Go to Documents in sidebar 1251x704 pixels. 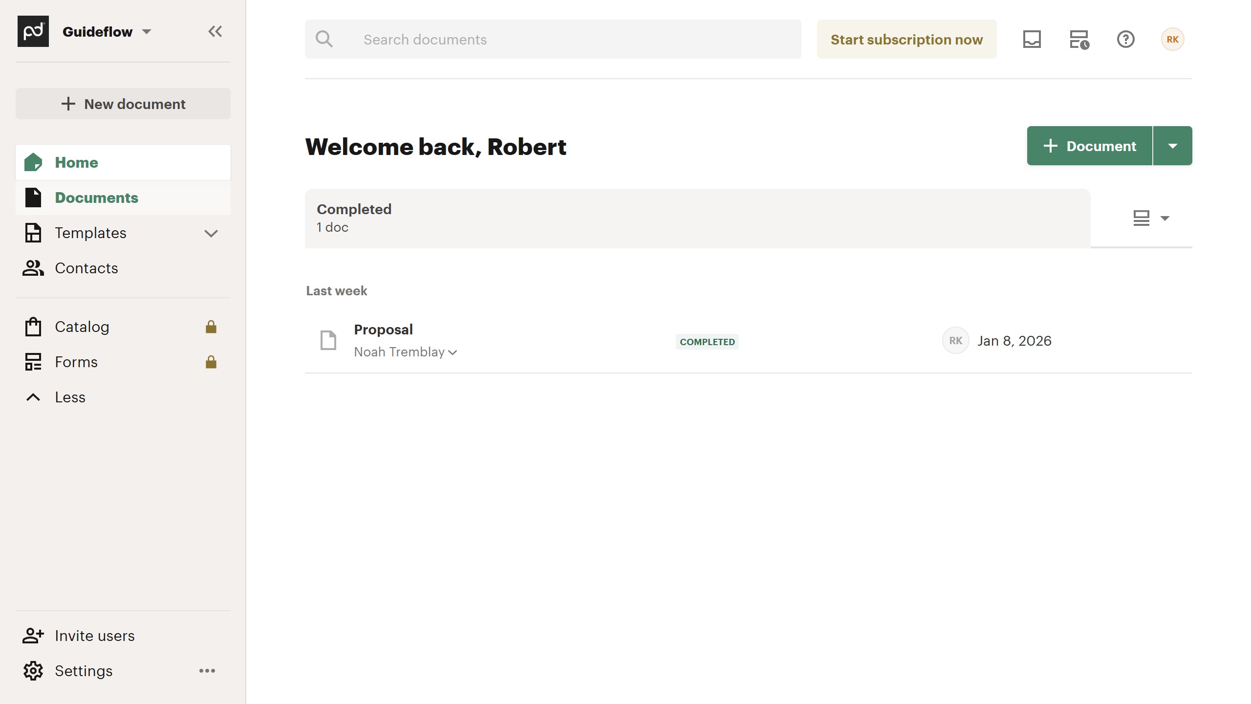[x=96, y=198]
